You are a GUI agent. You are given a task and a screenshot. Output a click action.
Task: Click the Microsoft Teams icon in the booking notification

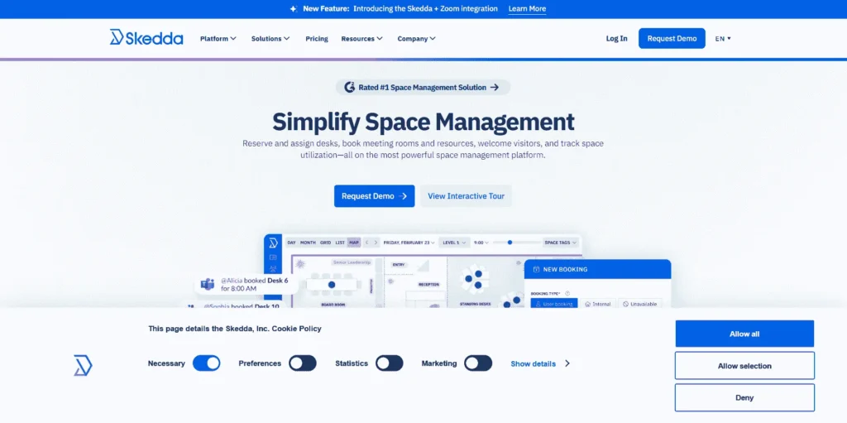pyautogui.click(x=208, y=285)
